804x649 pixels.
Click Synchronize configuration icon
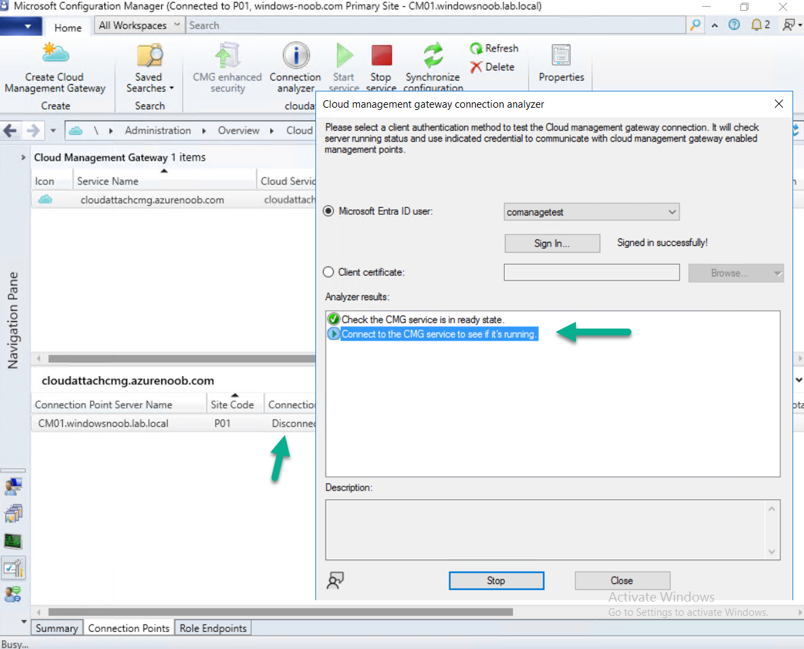click(x=433, y=55)
